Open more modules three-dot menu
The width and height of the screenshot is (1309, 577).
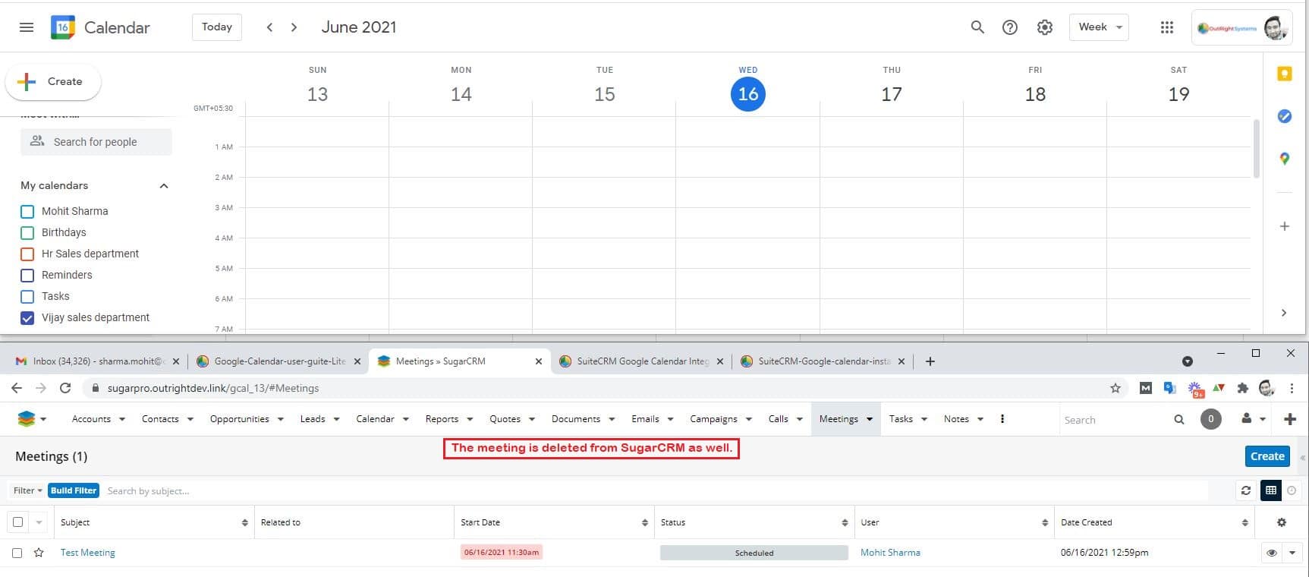[x=1002, y=419]
